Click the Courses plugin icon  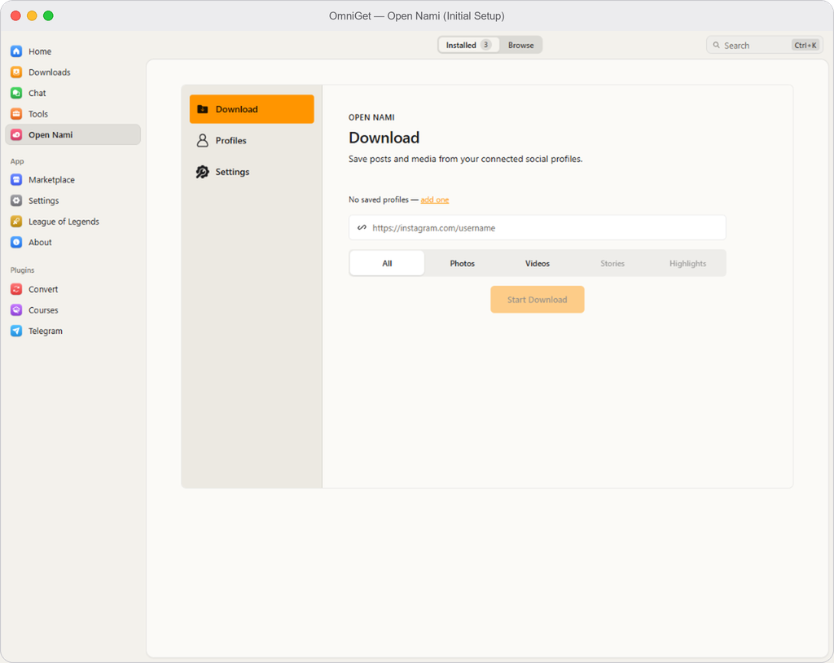point(16,310)
